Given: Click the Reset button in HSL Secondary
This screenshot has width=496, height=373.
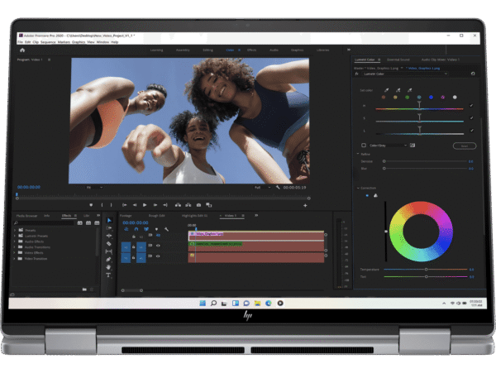Looking at the screenshot, I should pos(463,146).
